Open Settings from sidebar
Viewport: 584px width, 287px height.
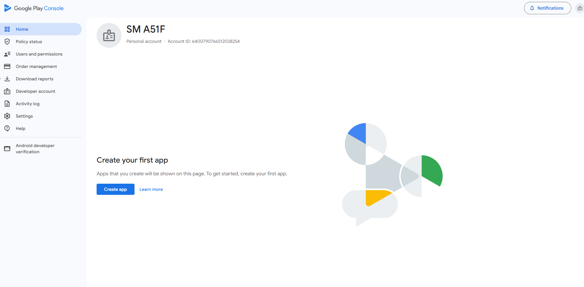coord(41,116)
